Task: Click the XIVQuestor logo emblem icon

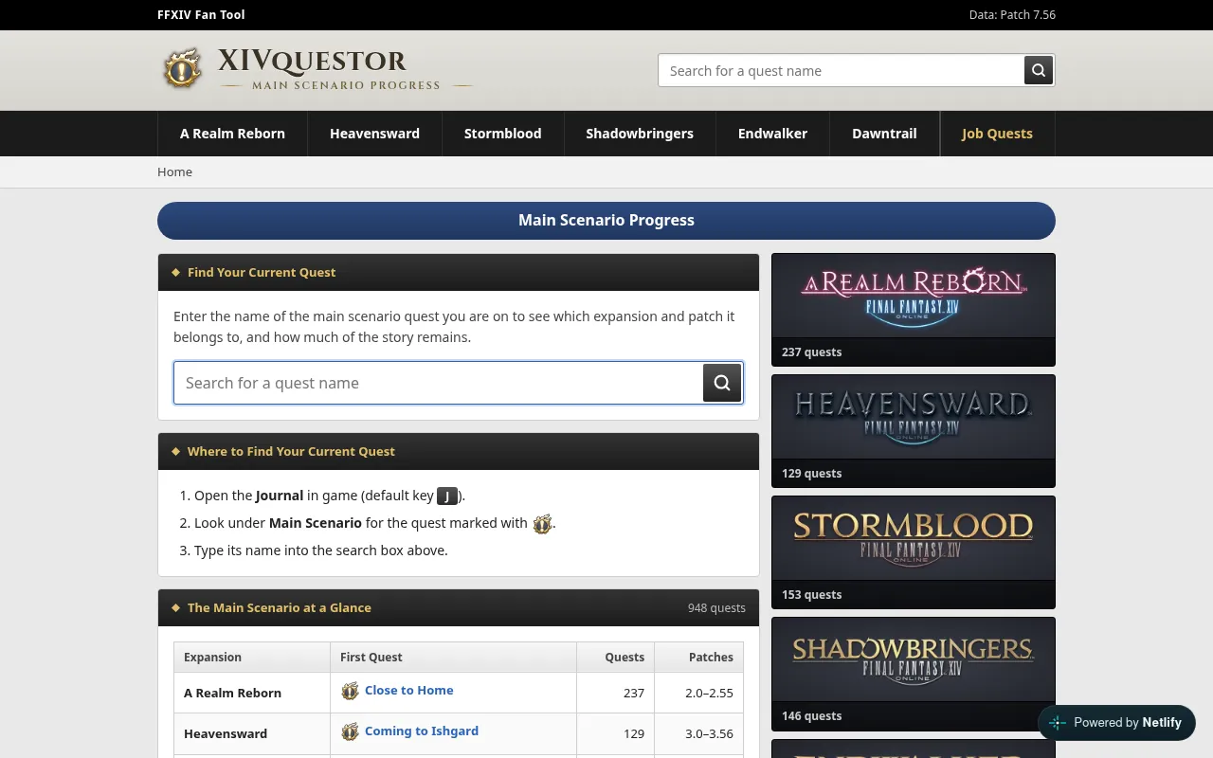Action: (182, 70)
